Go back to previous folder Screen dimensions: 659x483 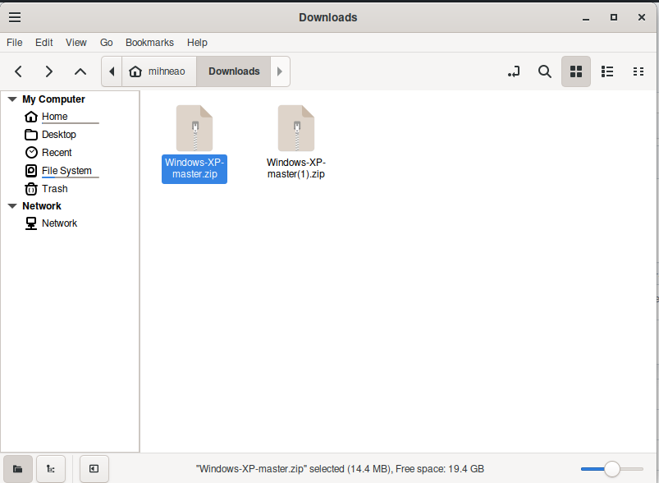(19, 71)
